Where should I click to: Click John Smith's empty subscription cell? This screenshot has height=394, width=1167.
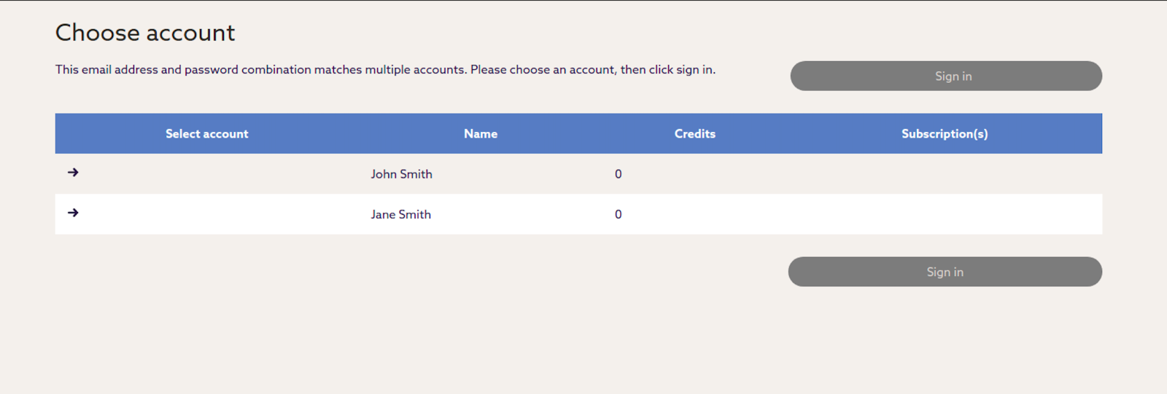[x=945, y=174]
